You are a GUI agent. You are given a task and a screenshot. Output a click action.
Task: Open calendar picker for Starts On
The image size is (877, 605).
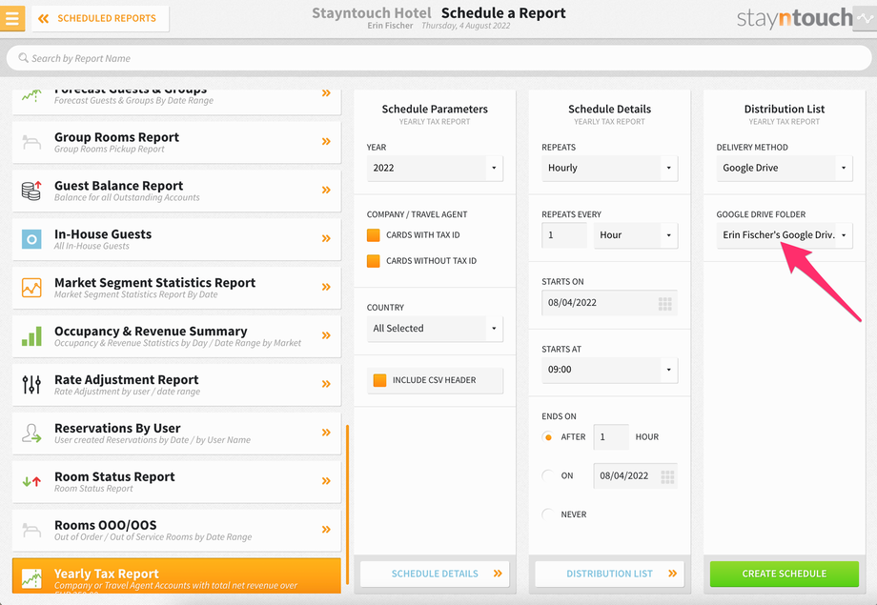[x=665, y=304]
